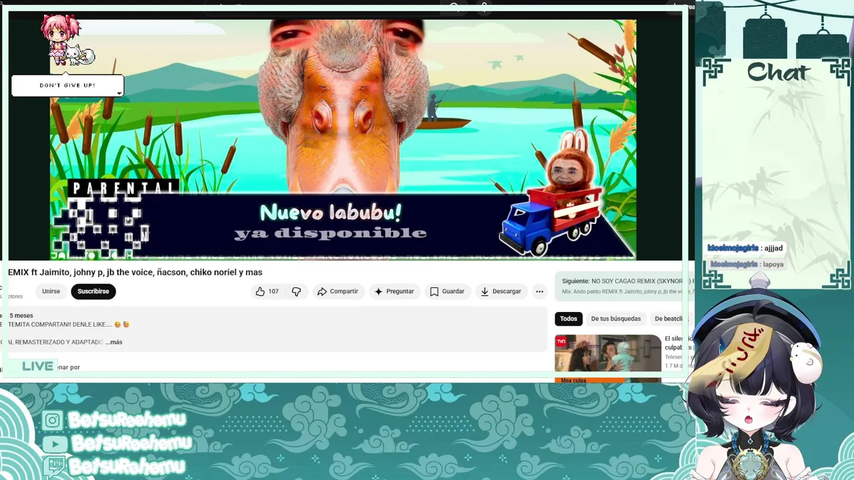Expand the description with ...más
The width and height of the screenshot is (854, 480).
(x=113, y=342)
